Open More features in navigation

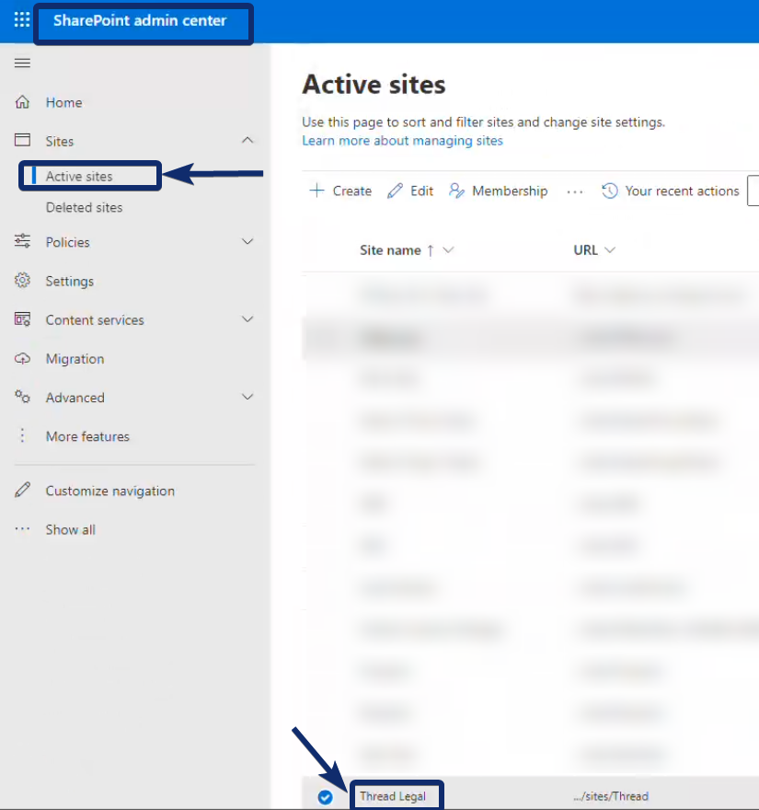point(87,436)
